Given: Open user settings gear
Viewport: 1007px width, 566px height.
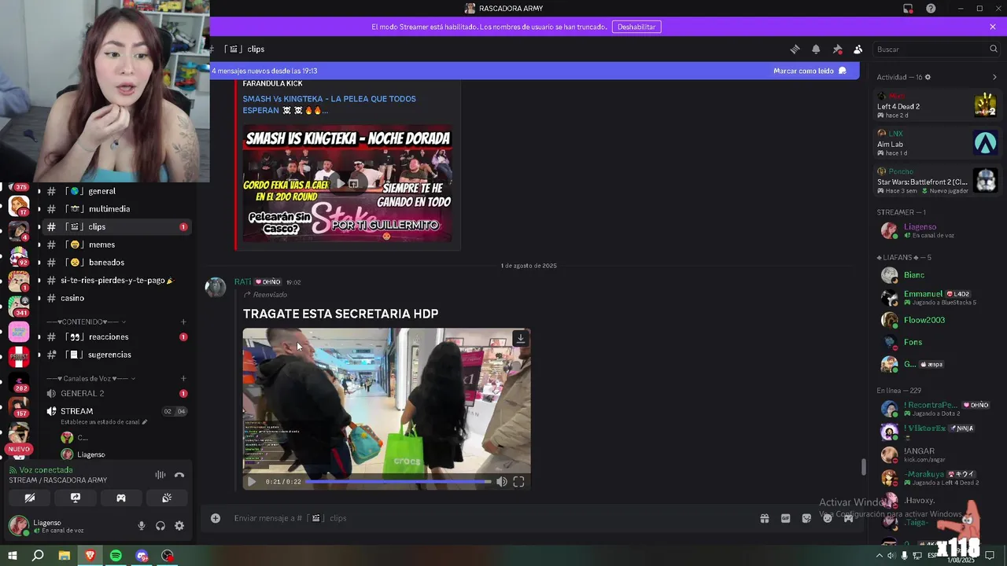Looking at the screenshot, I should 179,526.
